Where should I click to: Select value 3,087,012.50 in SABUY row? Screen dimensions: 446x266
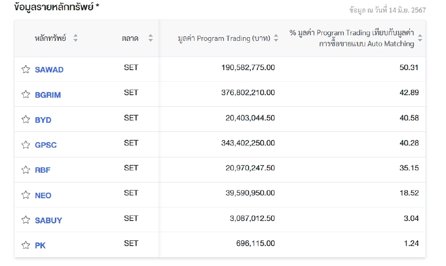coord(252,218)
